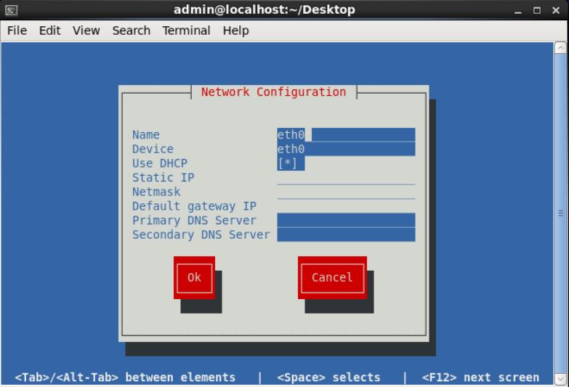This screenshot has width=569, height=387.
Task: Click the Name field containing eth0
Action: (346, 134)
